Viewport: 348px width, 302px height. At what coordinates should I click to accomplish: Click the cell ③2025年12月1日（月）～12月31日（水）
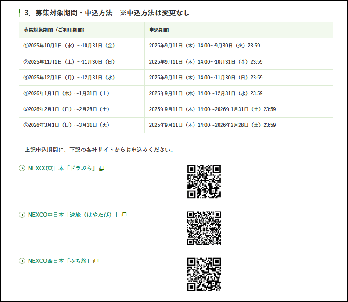82,78
